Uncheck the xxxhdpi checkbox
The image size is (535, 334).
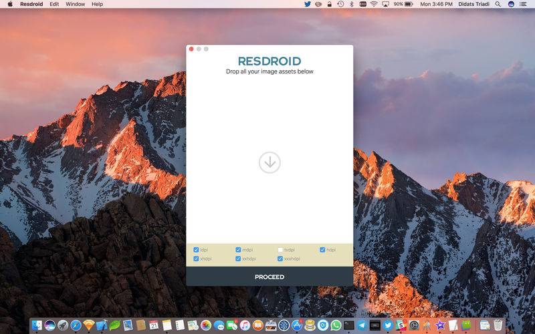click(280, 259)
